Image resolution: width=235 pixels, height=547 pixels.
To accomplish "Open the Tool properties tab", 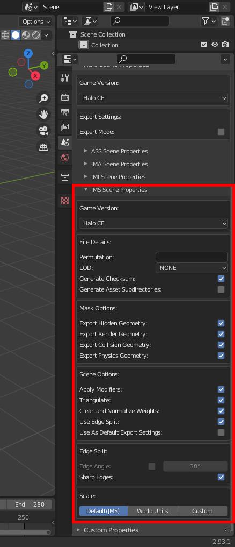I will tap(65, 78).
